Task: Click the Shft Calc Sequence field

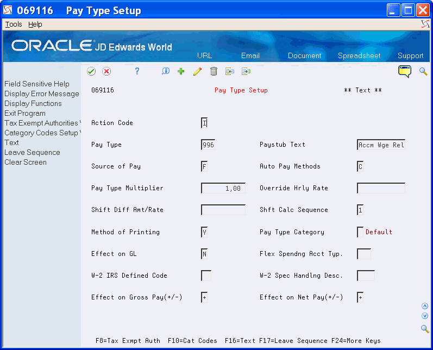Action: point(360,210)
